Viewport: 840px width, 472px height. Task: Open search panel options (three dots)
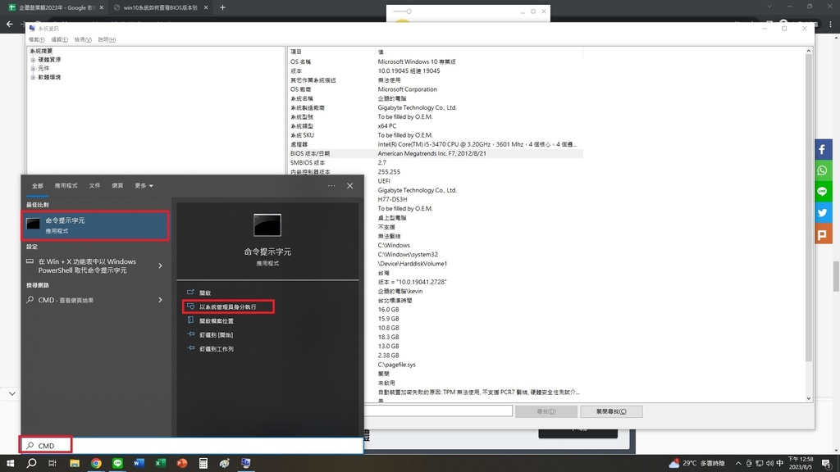click(x=331, y=186)
